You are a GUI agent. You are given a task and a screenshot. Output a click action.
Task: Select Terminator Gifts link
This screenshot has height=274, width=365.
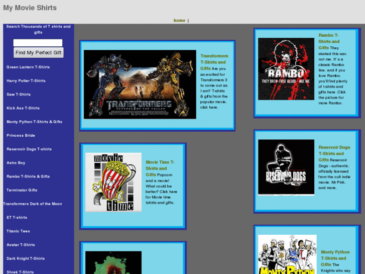(x=22, y=190)
